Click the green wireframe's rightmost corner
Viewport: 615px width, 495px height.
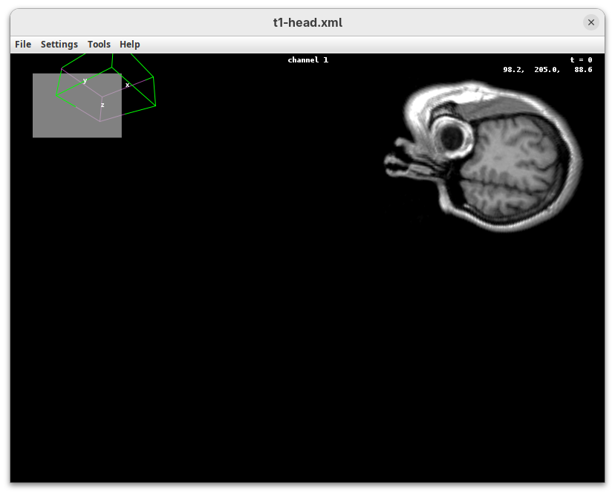pyautogui.click(x=155, y=106)
